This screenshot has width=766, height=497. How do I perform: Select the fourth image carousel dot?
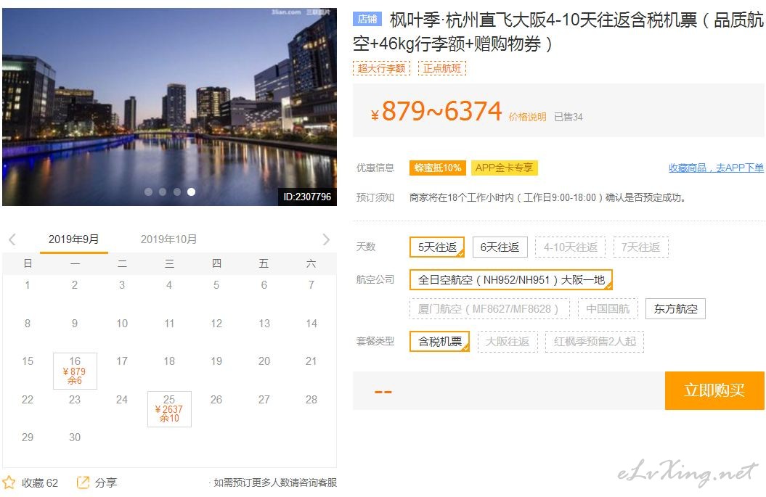coord(192,192)
